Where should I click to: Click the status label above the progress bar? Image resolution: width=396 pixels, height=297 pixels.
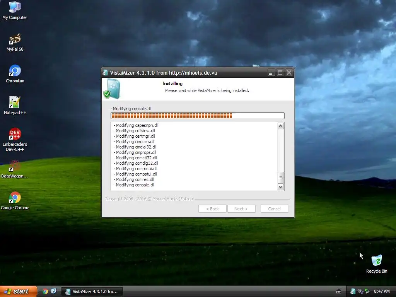[x=131, y=109]
